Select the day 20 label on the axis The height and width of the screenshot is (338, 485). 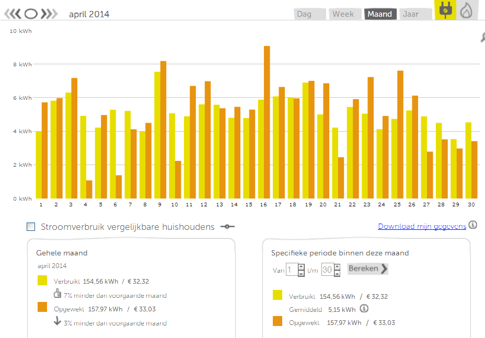point(323,204)
